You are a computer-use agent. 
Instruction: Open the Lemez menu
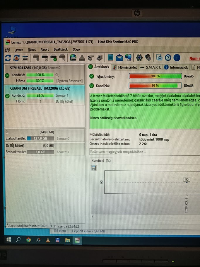point(19,50)
